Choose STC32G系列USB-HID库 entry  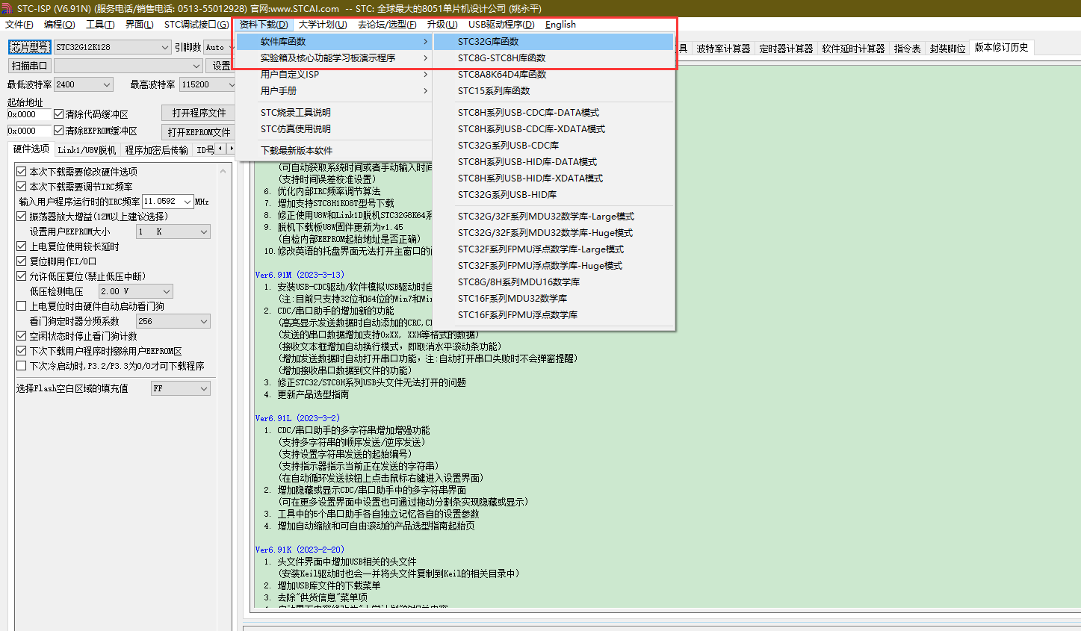(x=554, y=195)
